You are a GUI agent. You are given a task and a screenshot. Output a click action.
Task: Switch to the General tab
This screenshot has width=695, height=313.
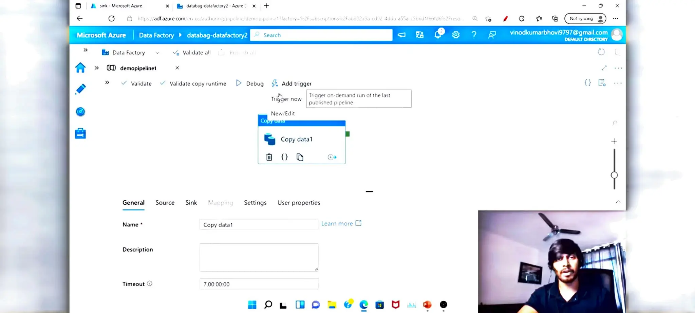pyautogui.click(x=133, y=203)
